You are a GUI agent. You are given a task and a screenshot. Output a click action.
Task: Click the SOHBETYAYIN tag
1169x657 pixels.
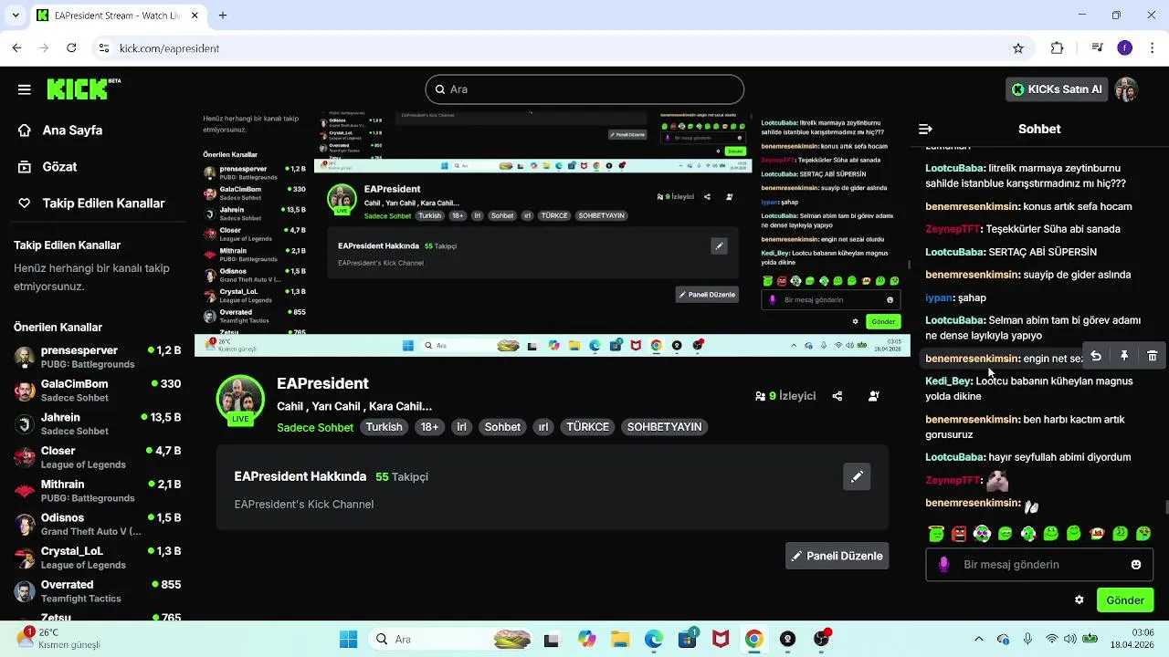click(664, 427)
